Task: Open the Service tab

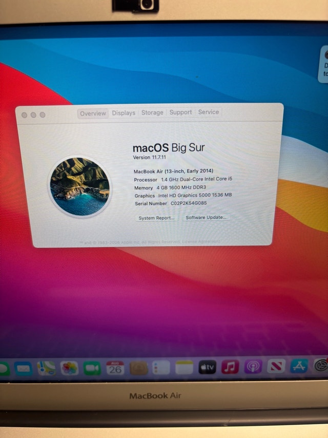Action: [209, 112]
